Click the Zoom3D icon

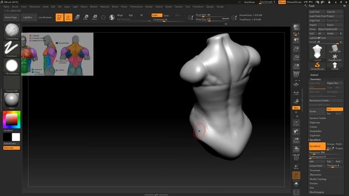[x=296, y=140]
